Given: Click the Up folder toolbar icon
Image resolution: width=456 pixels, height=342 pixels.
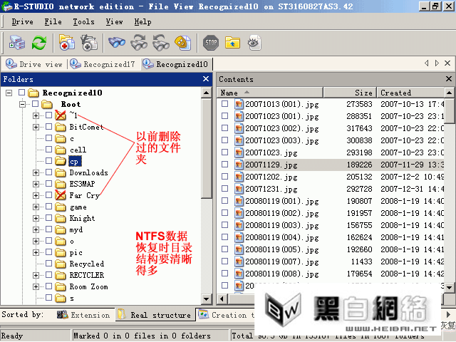Looking at the screenshot, I should (232, 43).
